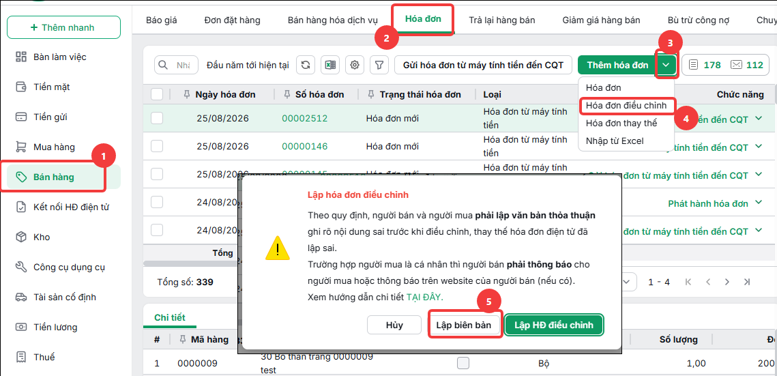Go to next page arrow in pagination

click(727, 282)
